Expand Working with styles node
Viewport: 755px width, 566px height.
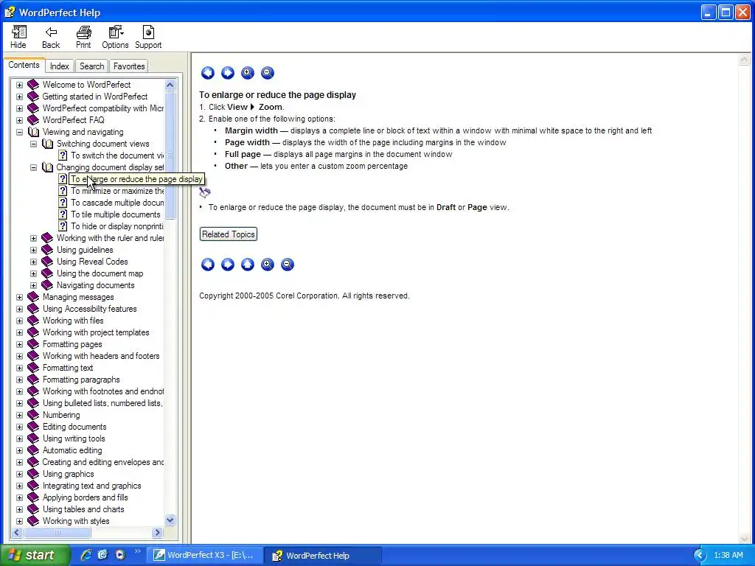[x=19, y=521]
